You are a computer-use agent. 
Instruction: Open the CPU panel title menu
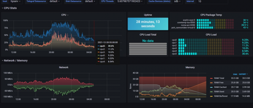point(65,15)
